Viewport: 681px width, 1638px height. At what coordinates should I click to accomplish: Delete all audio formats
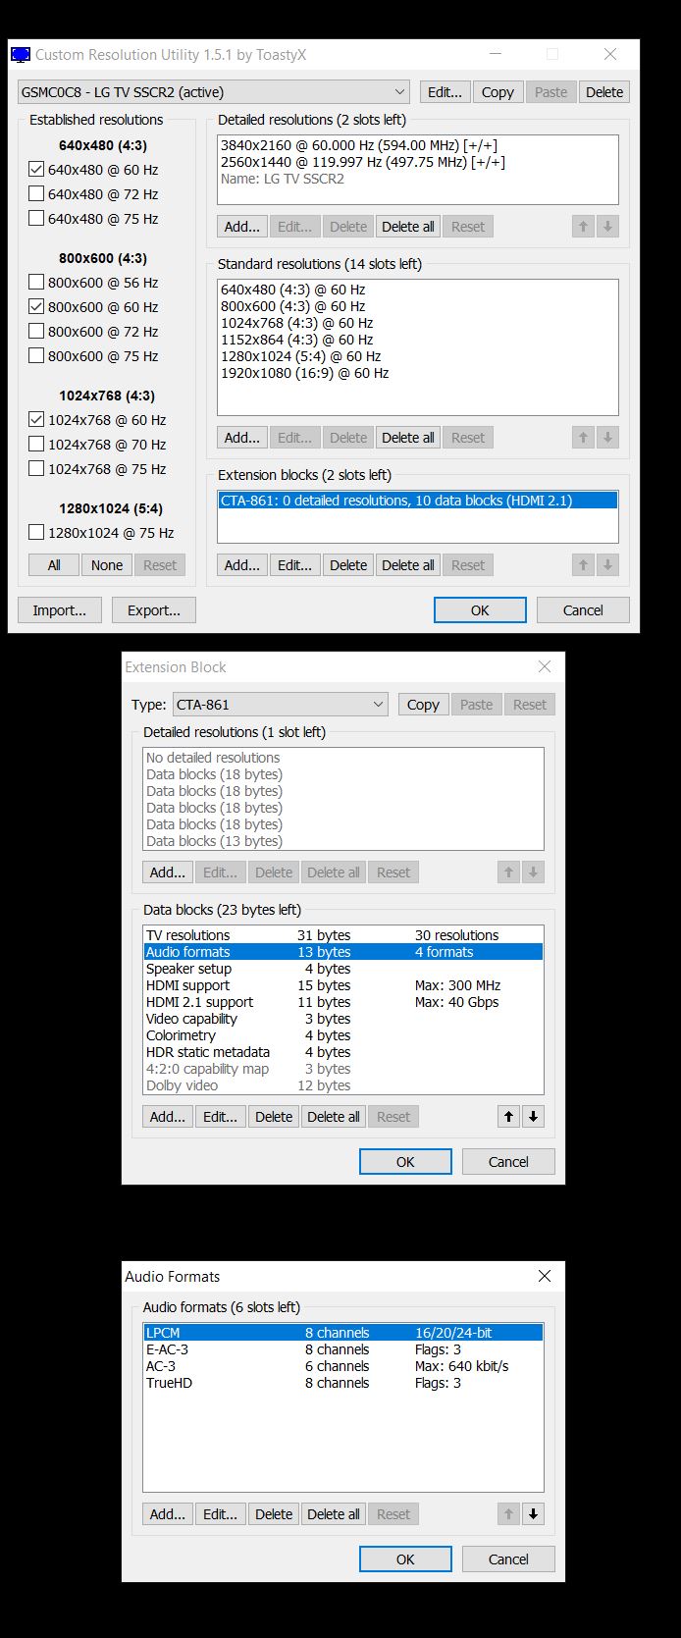(333, 1514)
